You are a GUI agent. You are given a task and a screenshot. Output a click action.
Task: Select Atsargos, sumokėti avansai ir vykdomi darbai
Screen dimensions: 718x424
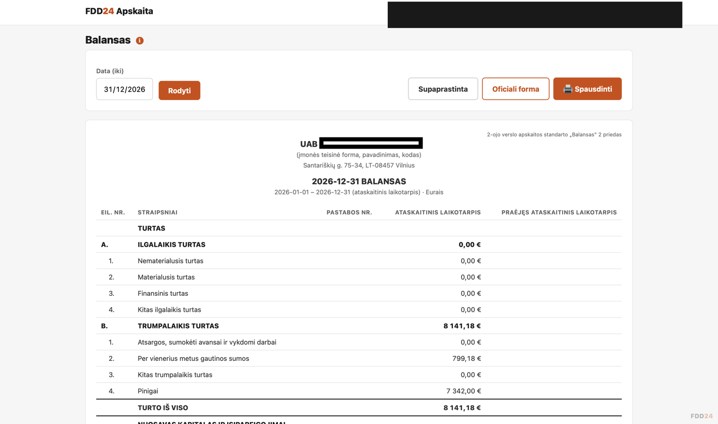[207, 342]
